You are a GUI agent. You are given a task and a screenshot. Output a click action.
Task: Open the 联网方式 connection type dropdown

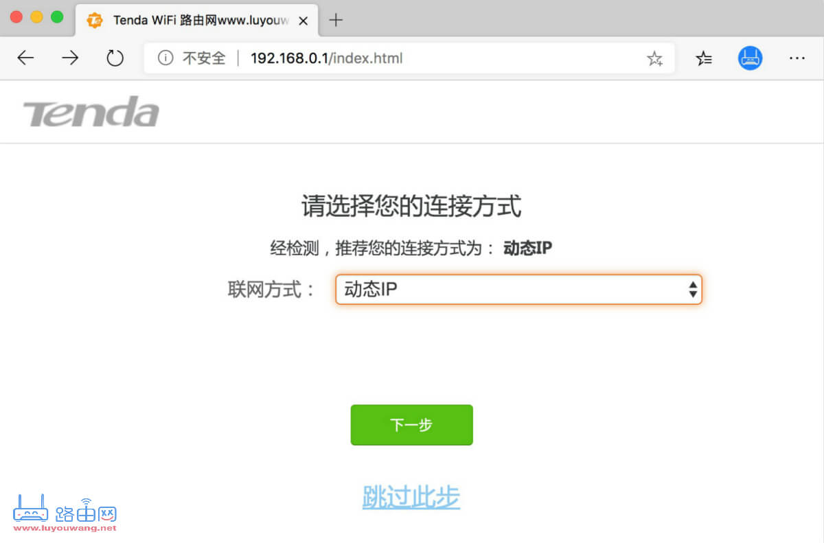pyautogui.click(x=518, y=289)
